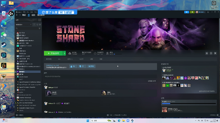Click the play time clock icon
The height and width of the screenshot is (123, 220).
95,53
